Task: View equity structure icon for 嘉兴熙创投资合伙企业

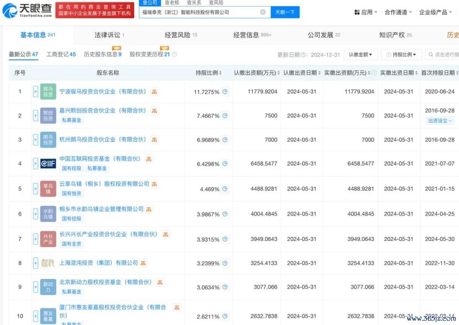Action: click(154, 110)
